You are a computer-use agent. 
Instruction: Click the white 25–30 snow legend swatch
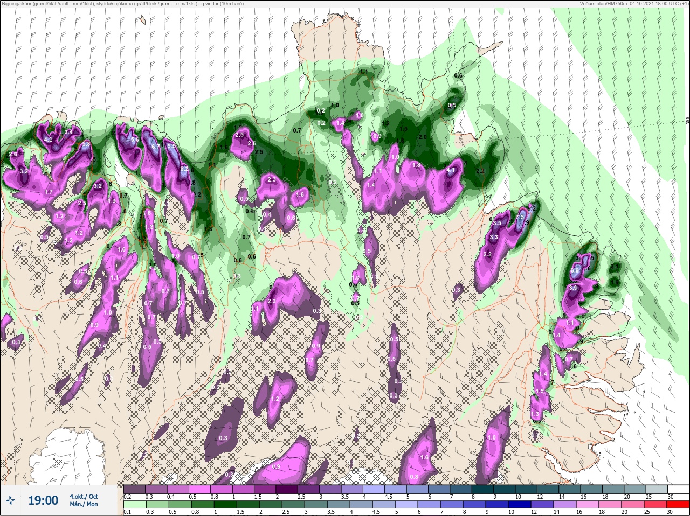coord(678,489)
